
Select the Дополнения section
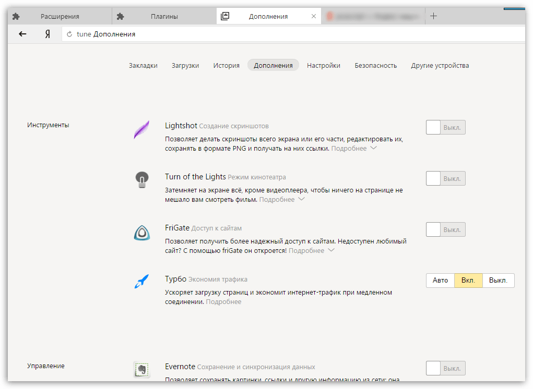274,65
